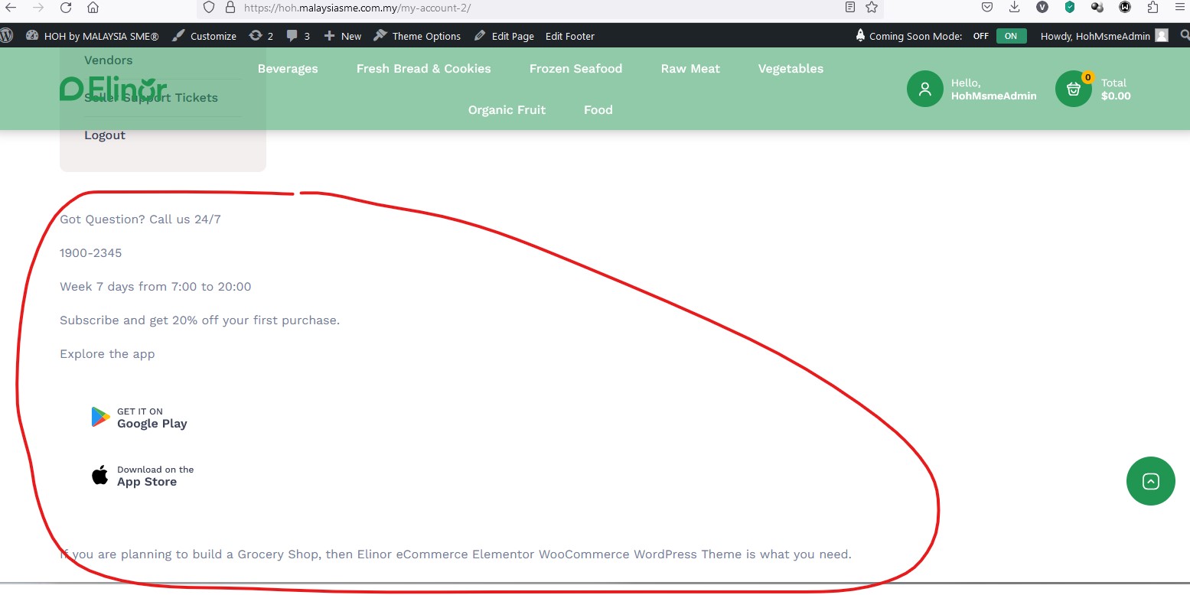The image size is (1190, 595).
Task: Open the Raw Meat category
Action: pyautogui.click(x=690, y=69)
